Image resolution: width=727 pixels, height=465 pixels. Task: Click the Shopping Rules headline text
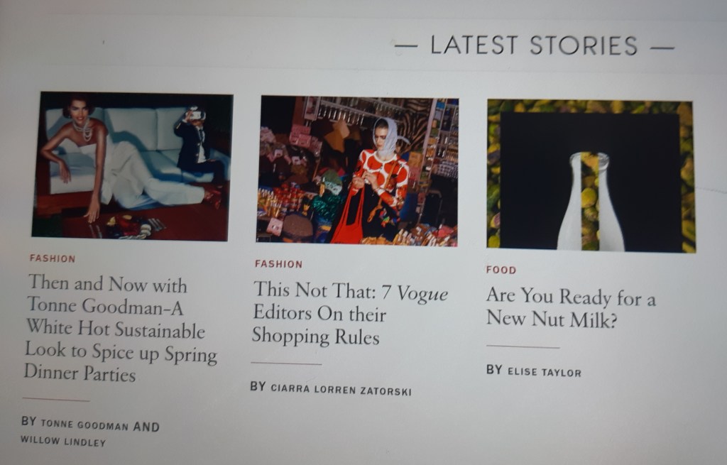tap(316, 336)
